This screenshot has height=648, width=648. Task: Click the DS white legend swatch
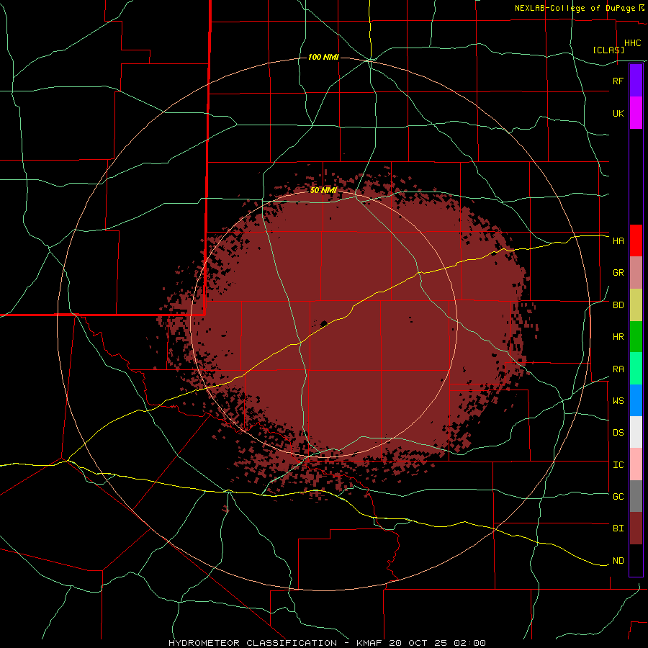tap(636, 432)
